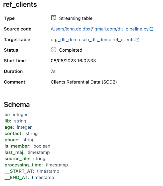Click external link icon after ref_clients target
163x186 pixels.
point(137,39)
